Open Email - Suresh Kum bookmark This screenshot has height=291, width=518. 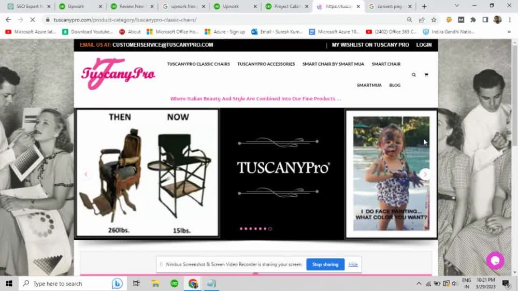(x=277, y=32)
